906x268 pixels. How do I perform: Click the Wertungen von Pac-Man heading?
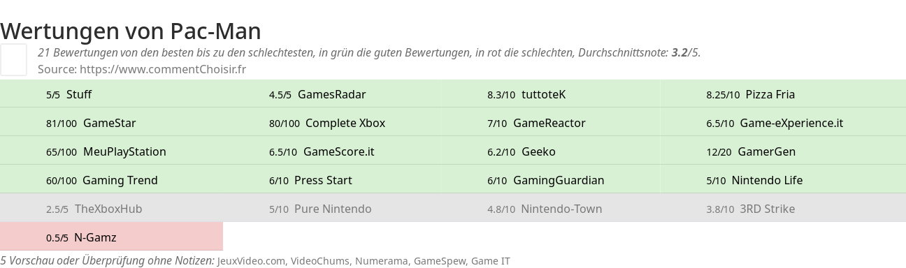[x=131, y=31]
